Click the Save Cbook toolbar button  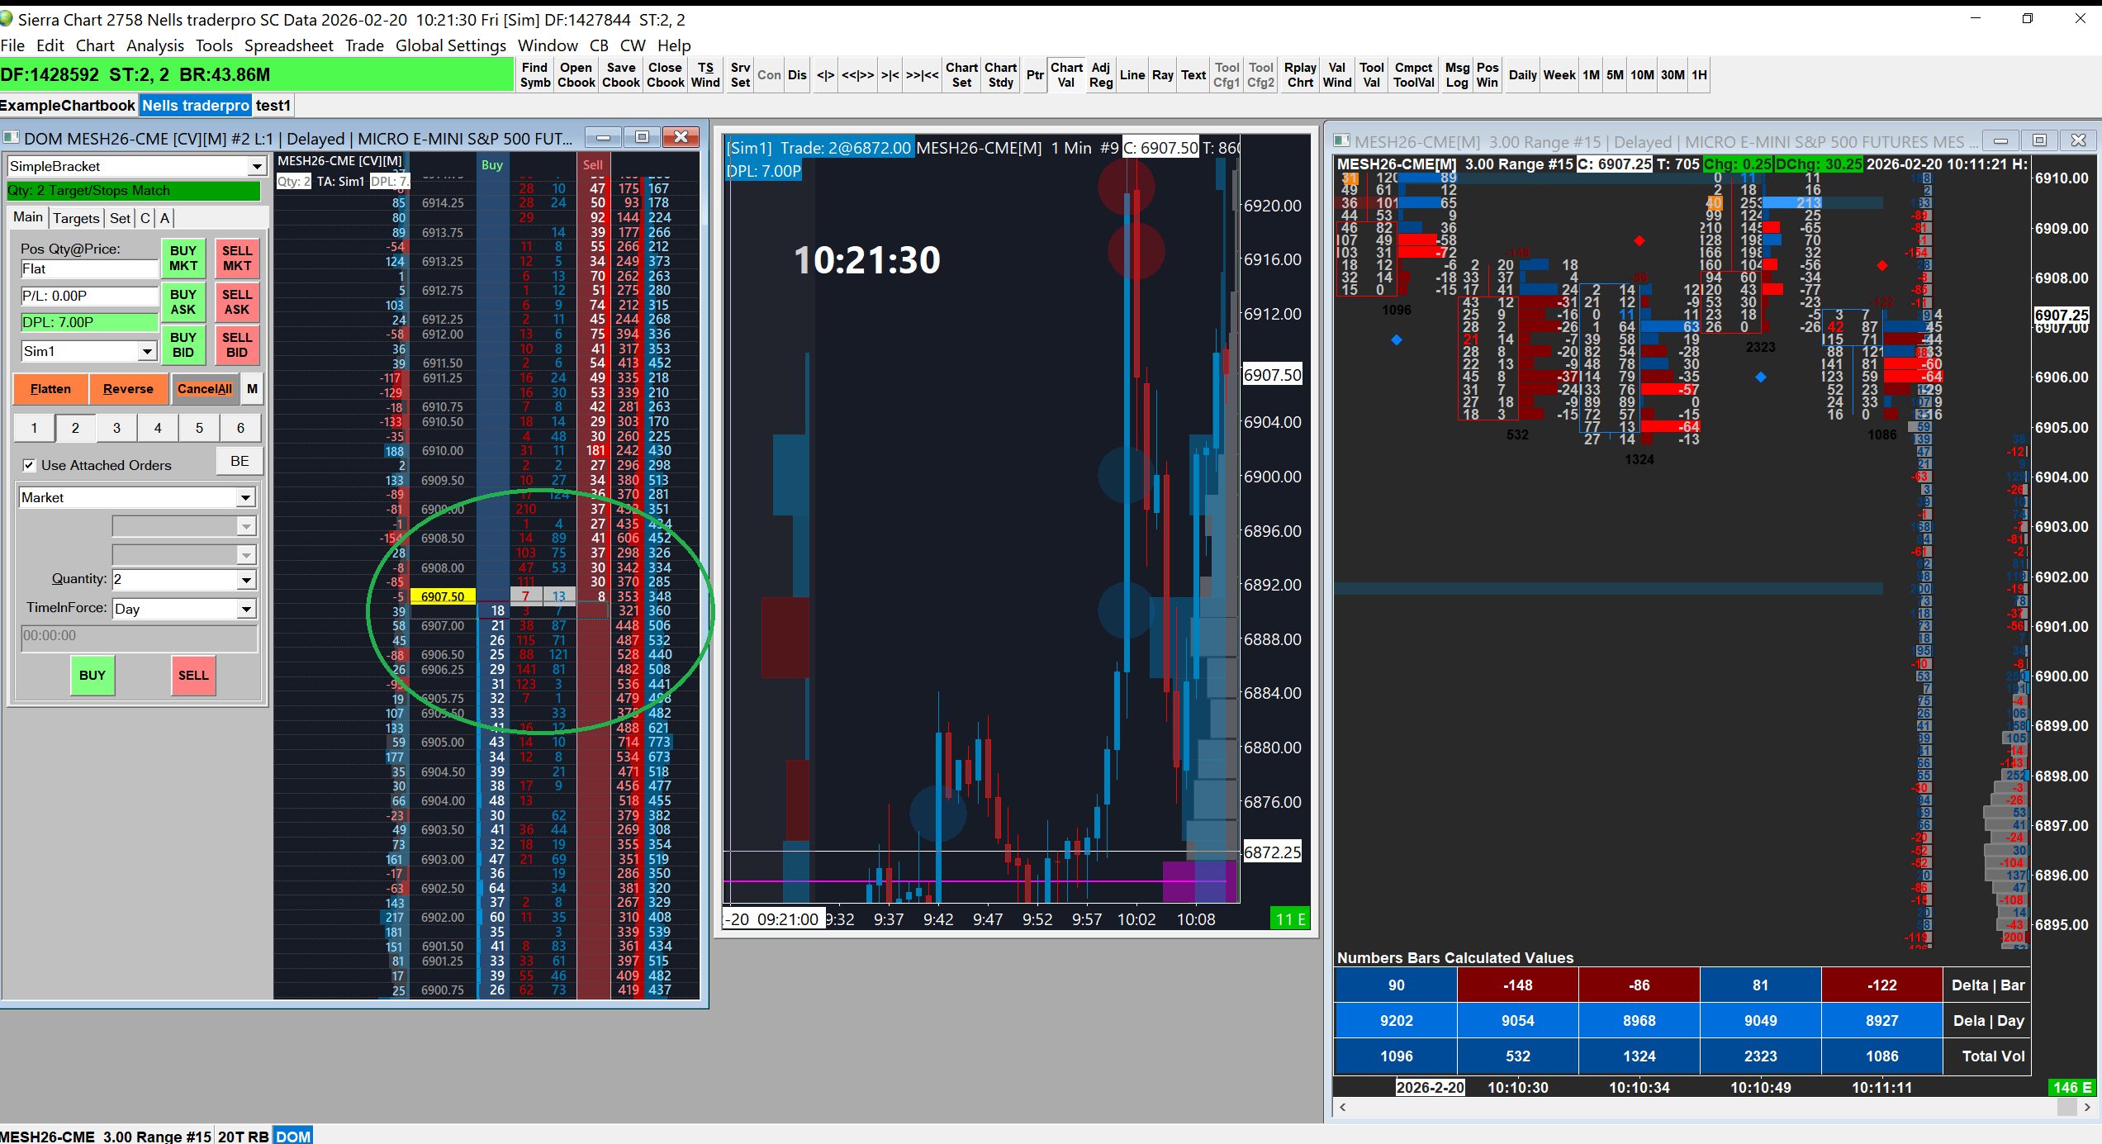pos(621,75)
